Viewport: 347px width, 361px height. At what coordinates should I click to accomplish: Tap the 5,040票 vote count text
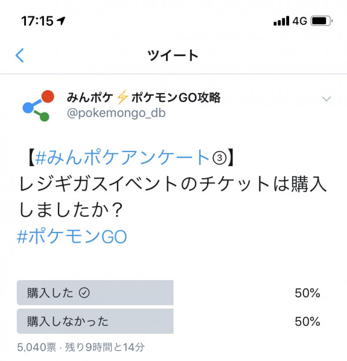coord(36,347)
